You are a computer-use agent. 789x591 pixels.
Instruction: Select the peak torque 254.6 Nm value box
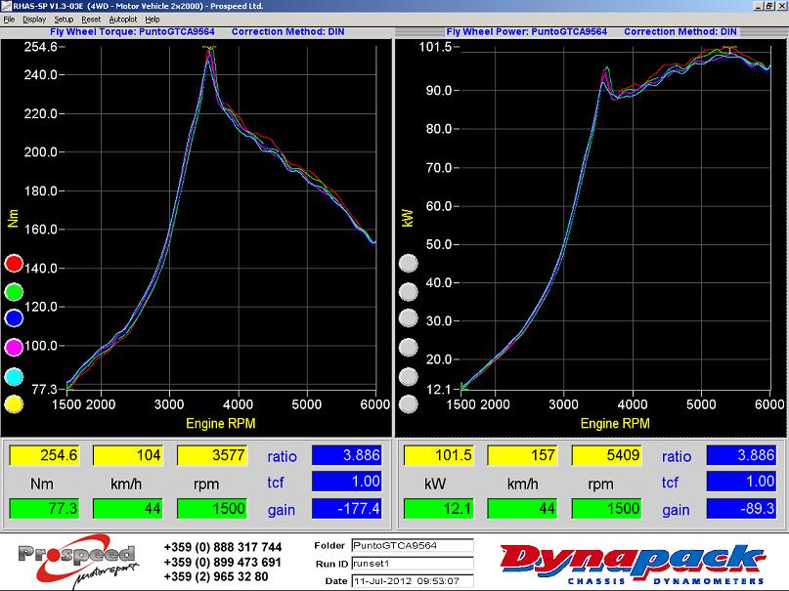coord(44,455)
